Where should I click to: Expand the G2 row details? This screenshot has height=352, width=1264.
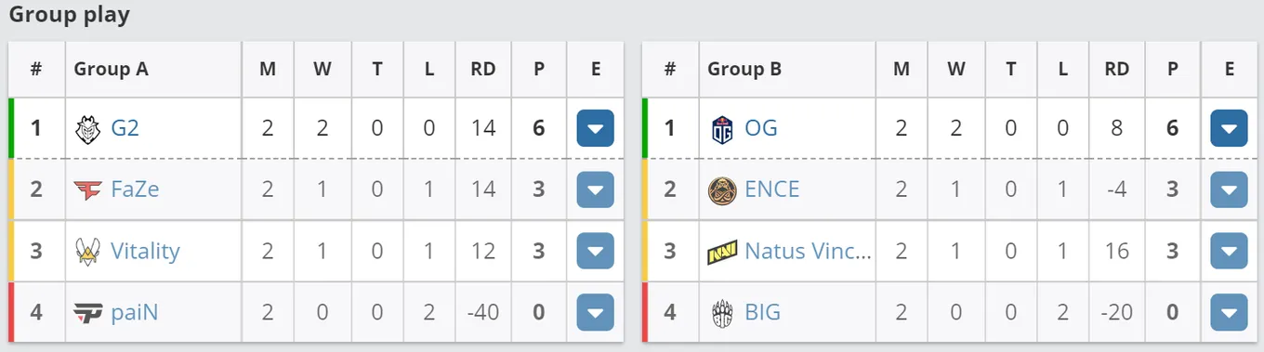[x=595, y=128]
